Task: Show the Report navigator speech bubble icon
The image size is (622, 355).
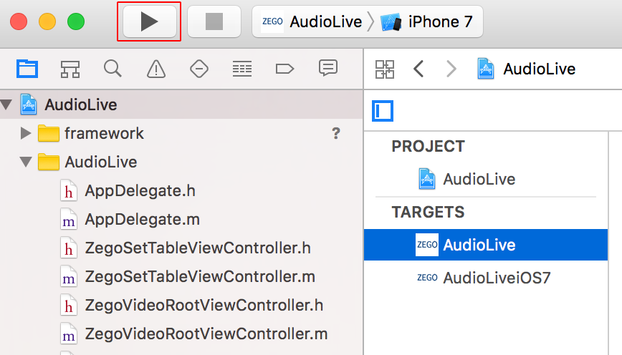Action: (328, 68)
